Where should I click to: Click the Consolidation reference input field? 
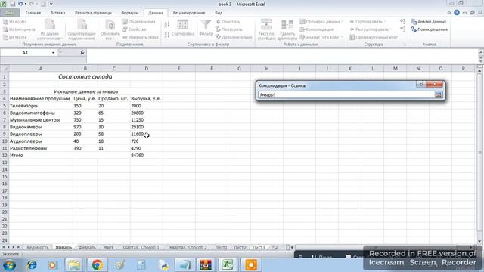346,95
